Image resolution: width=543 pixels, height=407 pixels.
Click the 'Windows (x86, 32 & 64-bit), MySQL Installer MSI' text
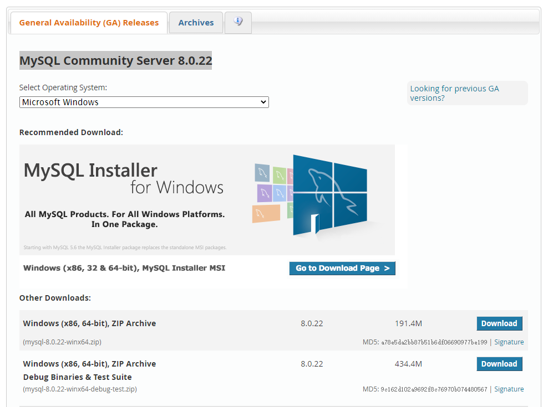coord(124,268)
